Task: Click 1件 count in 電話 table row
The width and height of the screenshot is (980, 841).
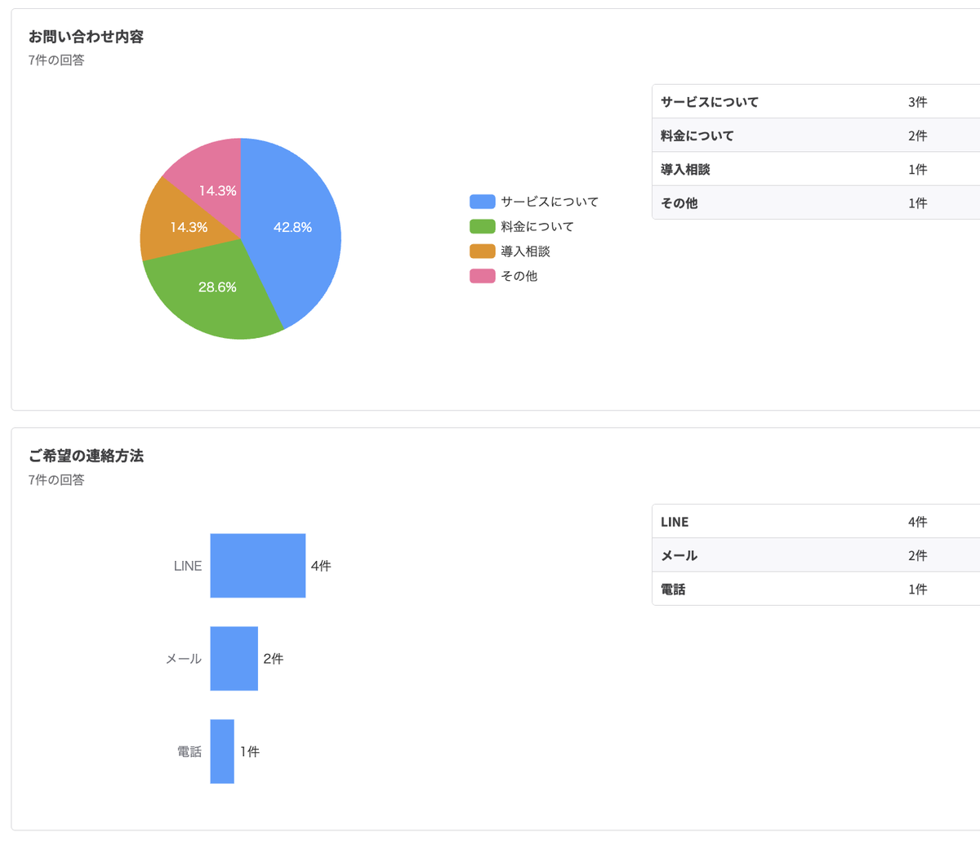Action: (918, 589)
